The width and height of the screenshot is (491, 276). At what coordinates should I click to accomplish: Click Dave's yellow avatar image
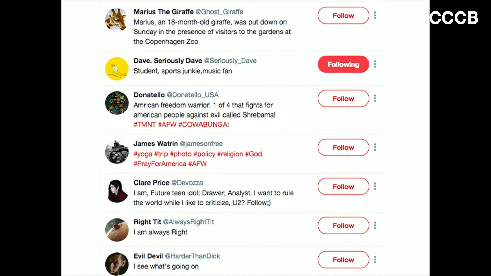pos(117,69)
